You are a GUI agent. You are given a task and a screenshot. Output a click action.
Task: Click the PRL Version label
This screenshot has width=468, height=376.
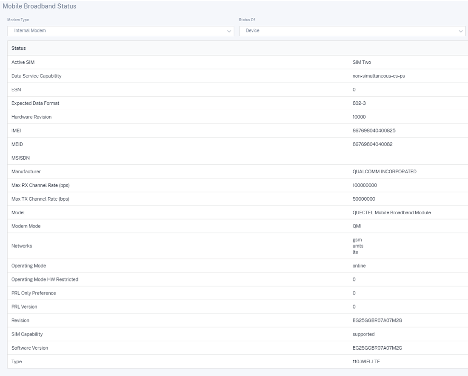click(x=24, y=307)
